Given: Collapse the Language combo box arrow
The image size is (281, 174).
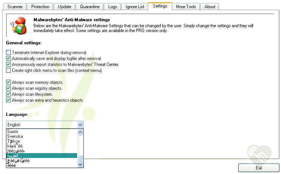Looking at the screenshot, I should 80,124.
